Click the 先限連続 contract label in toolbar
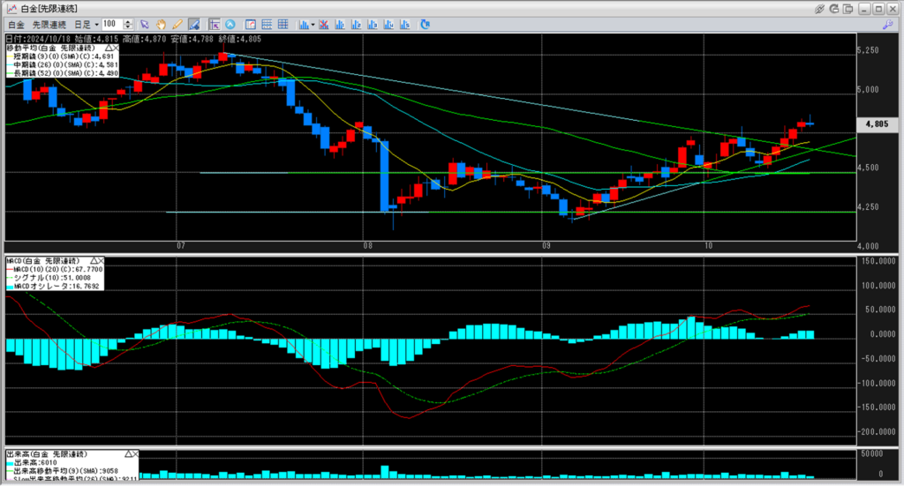Viewport: 904px width, 486px height. [49, 25]
